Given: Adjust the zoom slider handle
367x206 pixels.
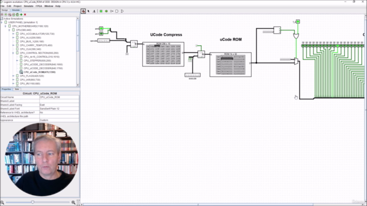Looking at the screenshot, I should [x=33, y=202].
